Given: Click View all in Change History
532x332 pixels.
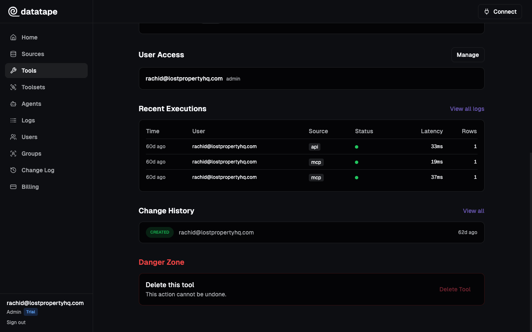Looking at the screenshot, I should [x=473, y=211].
